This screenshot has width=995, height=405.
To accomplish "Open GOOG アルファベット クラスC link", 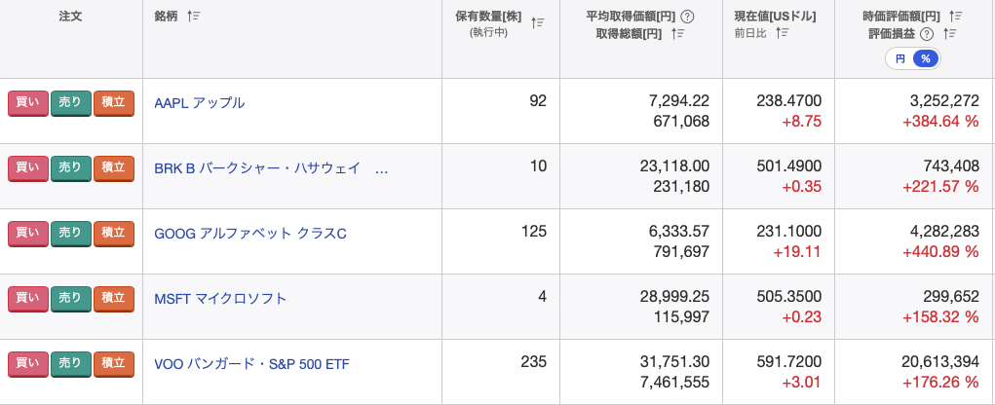I will (x=250, y=234).
